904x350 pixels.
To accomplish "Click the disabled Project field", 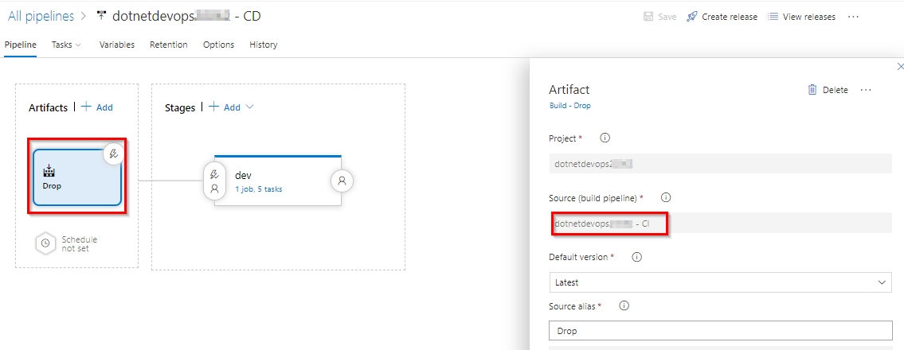I will [720, 164].
